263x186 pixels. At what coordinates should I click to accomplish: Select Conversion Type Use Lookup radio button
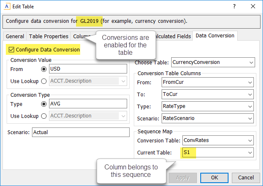(44, 116)
